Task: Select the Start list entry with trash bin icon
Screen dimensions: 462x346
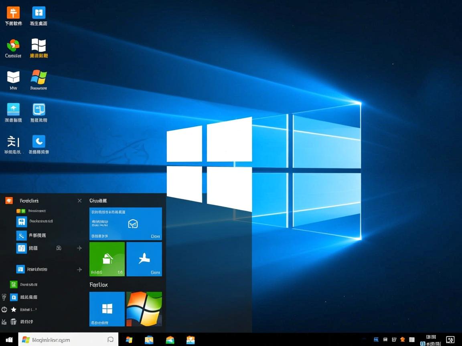Action: click(x=14, y=322)
